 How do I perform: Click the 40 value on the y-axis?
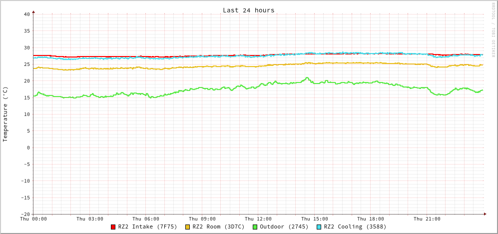26,14
